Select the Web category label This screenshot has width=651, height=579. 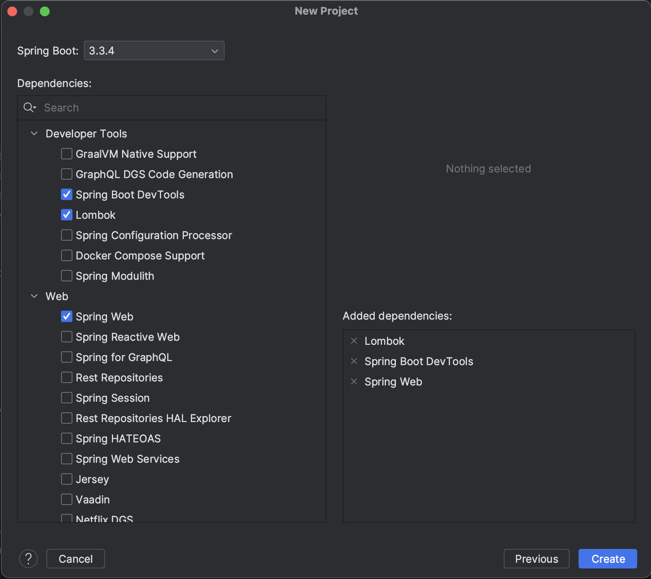57,296
